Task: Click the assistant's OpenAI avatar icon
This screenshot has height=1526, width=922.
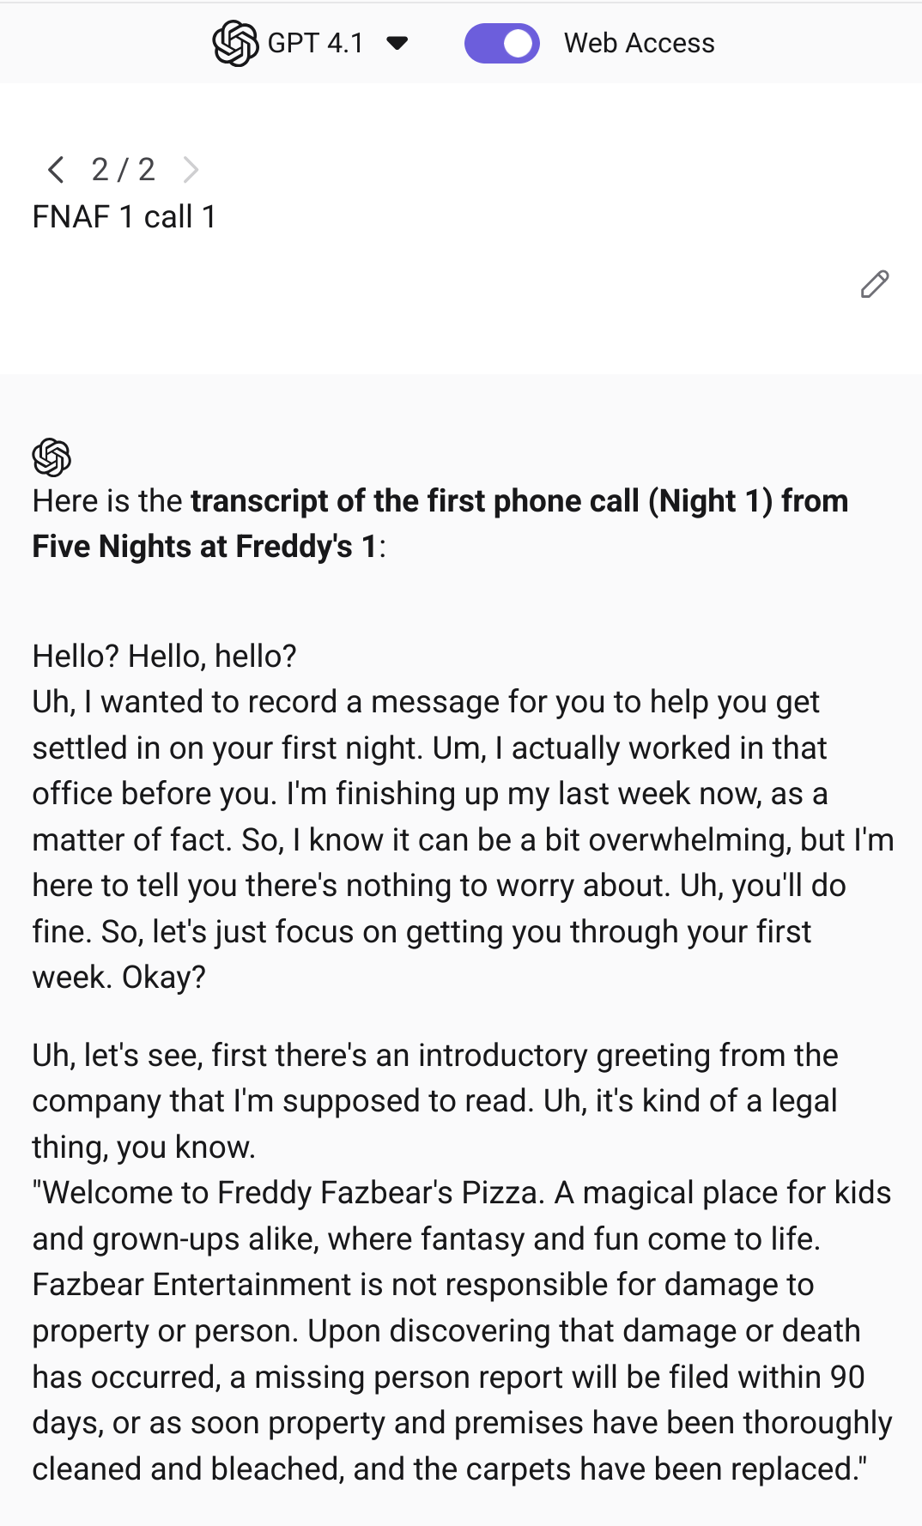Action: coord(52,457)
